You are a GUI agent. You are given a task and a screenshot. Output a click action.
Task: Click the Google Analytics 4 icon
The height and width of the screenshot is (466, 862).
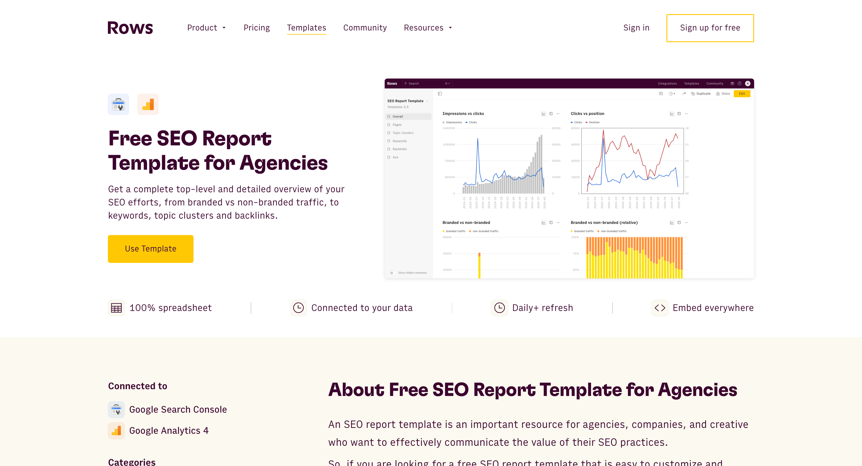click(x=116, y=431)
